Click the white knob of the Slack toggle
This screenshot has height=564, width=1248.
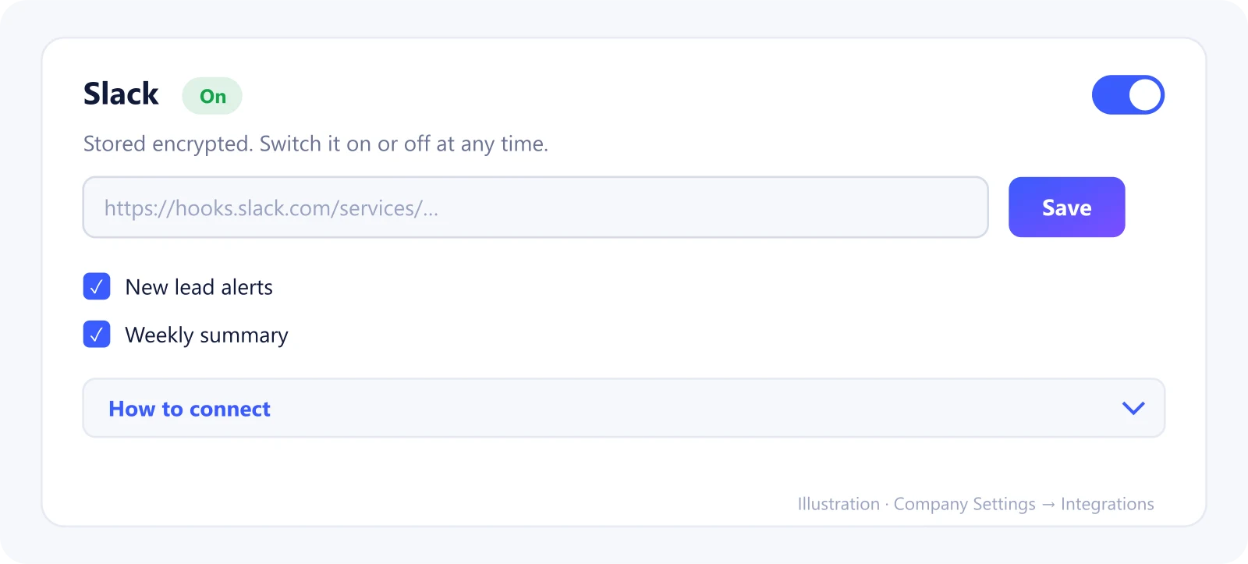point(1144,95)
